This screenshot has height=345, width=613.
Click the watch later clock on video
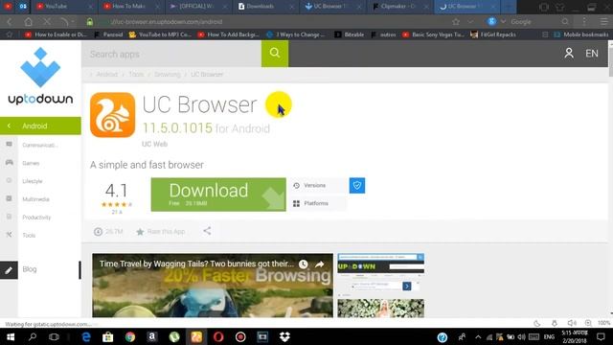[x=304, y=264]
